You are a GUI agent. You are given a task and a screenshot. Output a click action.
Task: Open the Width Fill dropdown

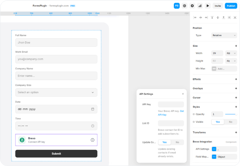pyautogui.click(x=231, y=53)
